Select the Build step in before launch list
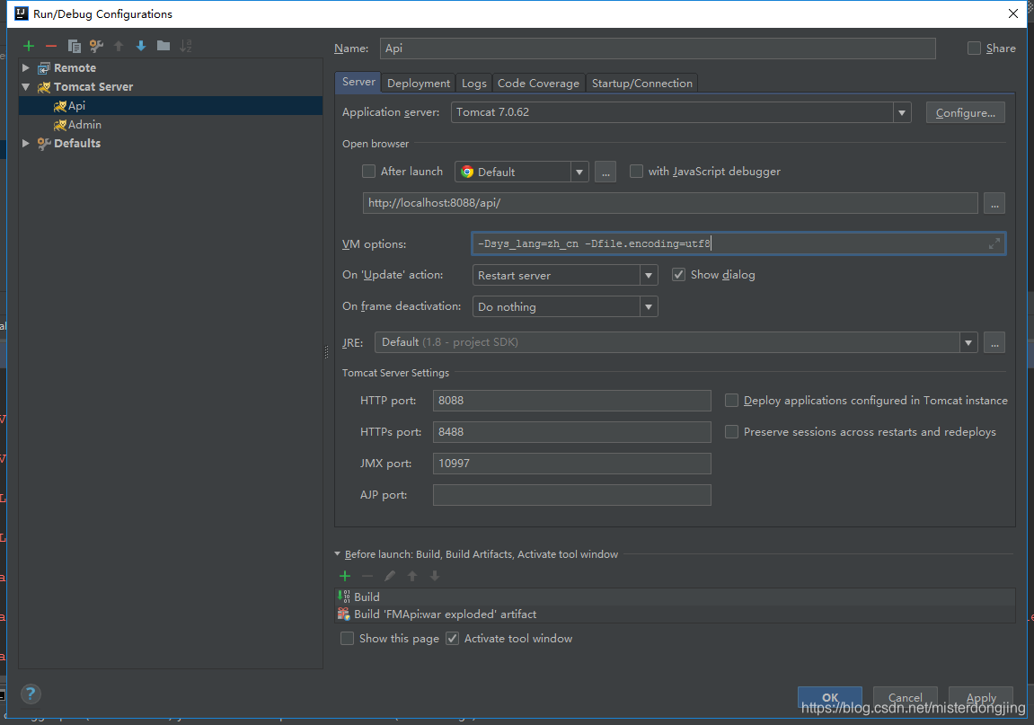 [x=676, y=597]
